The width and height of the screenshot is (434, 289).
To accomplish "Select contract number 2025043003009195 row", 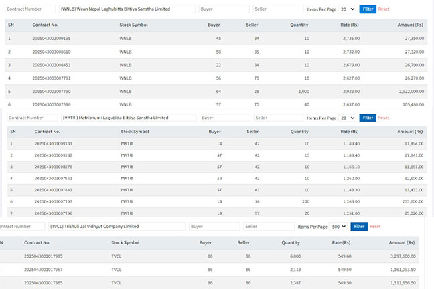I will point(52,39).
